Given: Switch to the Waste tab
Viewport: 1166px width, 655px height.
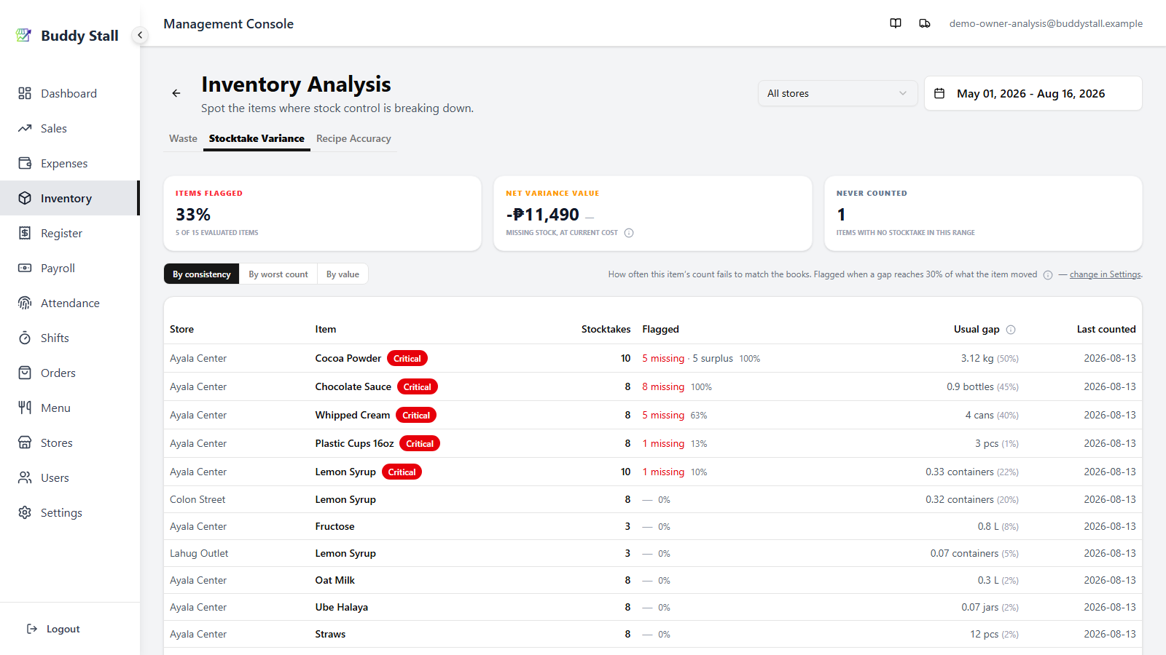Looking at the screenshot, I should click(183, 138).
